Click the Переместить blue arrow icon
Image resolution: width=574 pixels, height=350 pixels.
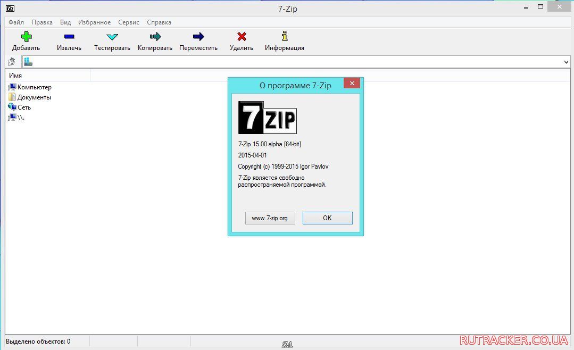(x=198, y=36)
